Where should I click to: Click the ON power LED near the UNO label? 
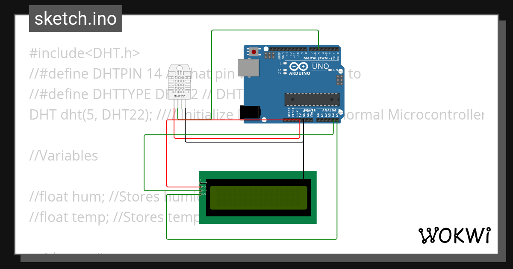pos(330,70)
